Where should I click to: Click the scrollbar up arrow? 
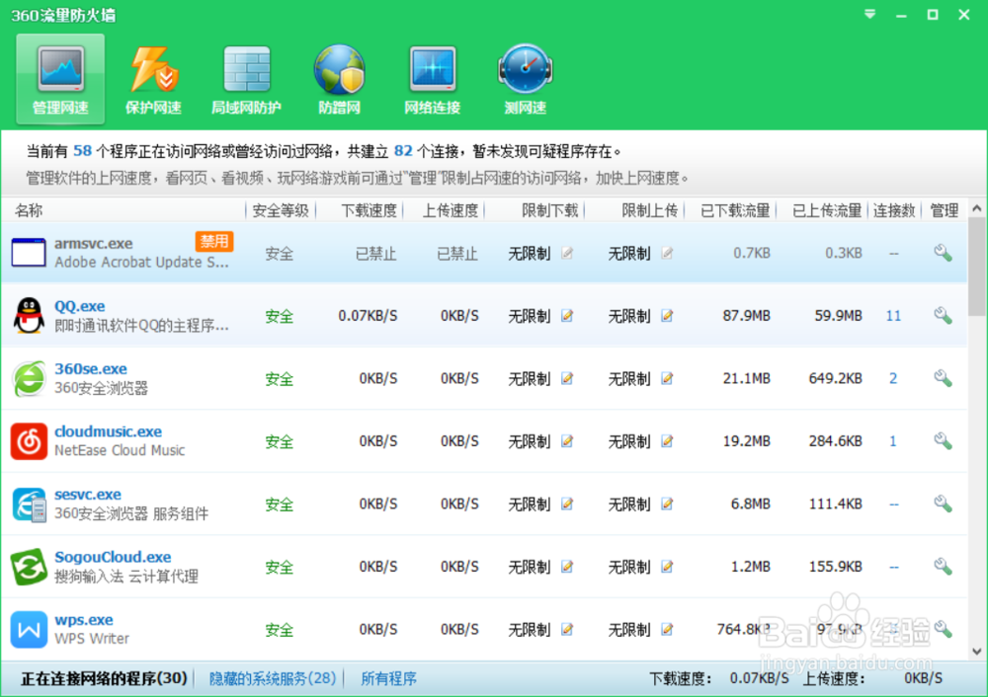977,207
